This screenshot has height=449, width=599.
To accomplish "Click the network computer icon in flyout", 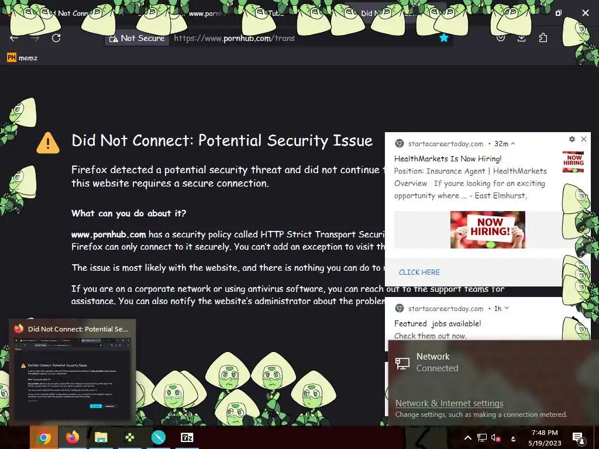I will coord(402,363).
